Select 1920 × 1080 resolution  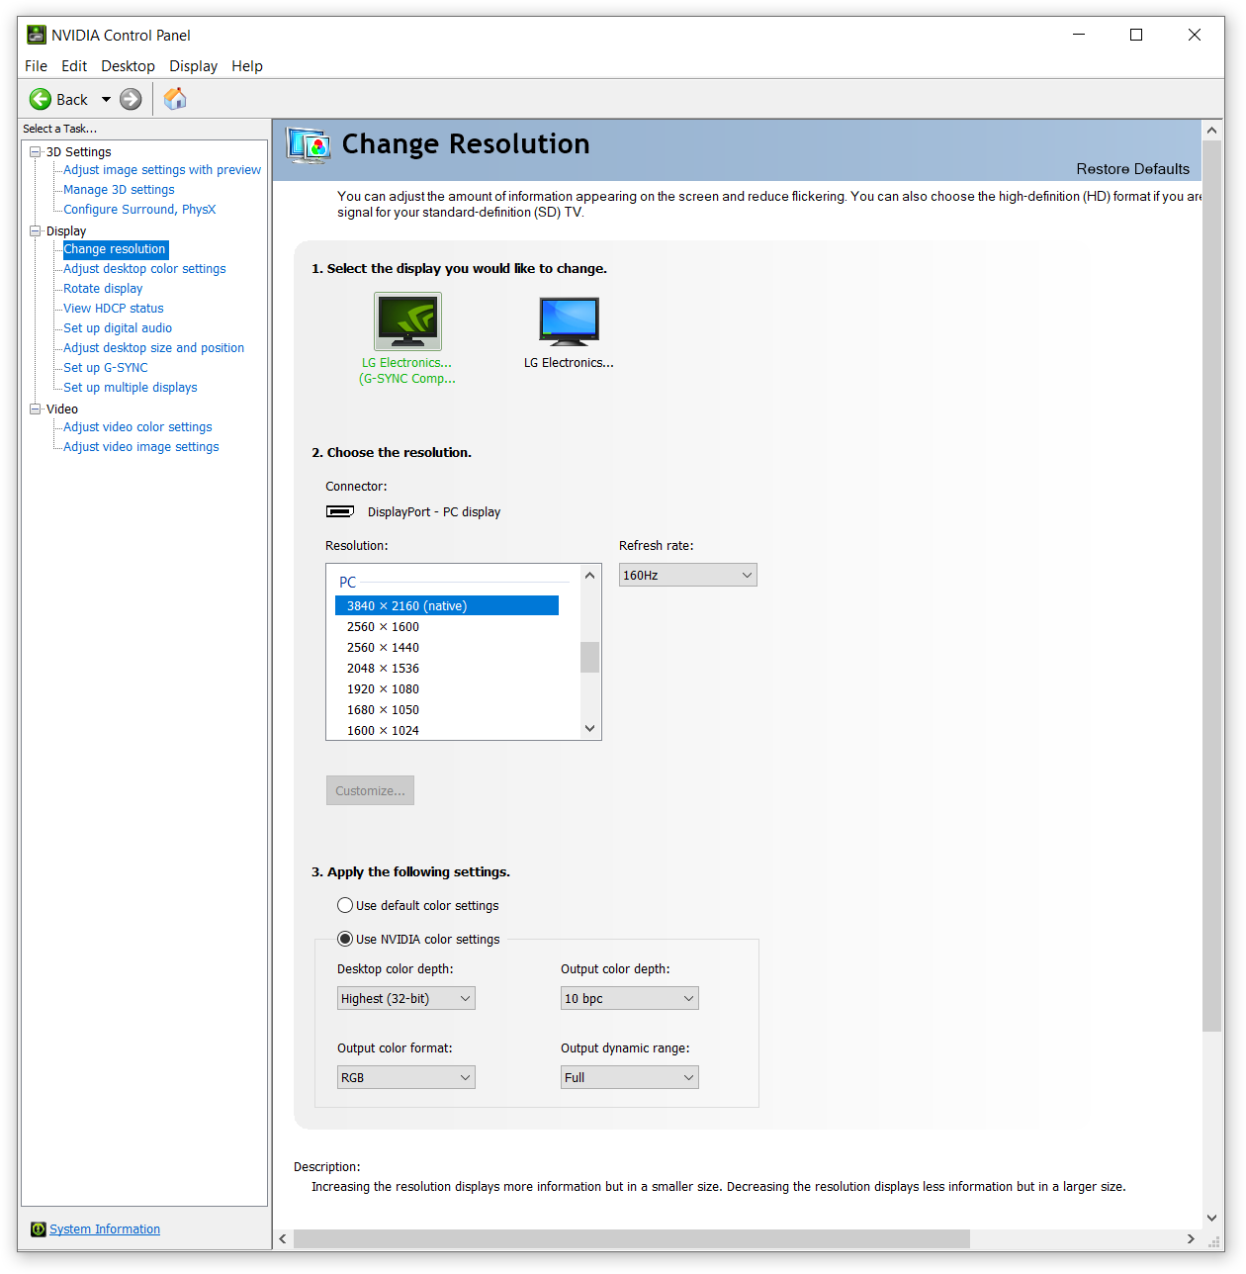(x=447, y=688)
